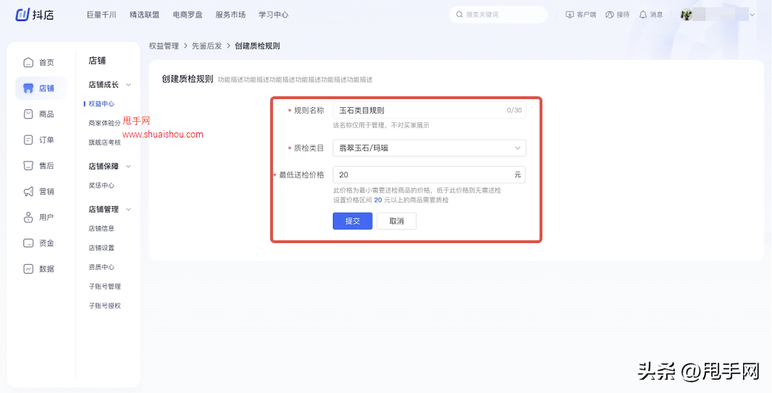772x393 pixels.
Task: Open the 电商罗盘 top menu
Action: click(188, 14)
